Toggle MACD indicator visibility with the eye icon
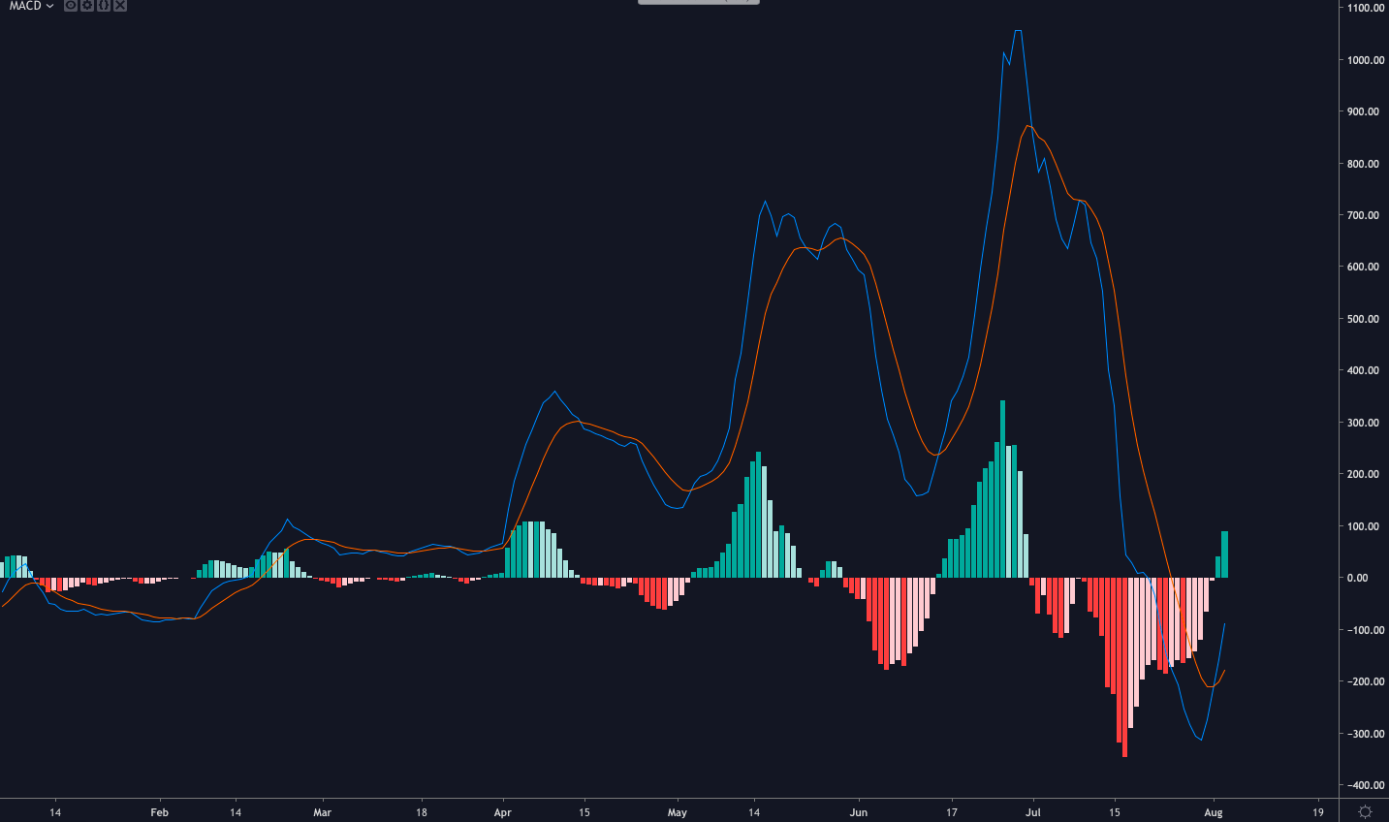The width and height of the screenshot is (1389, 822). click(x=71, y=6)
